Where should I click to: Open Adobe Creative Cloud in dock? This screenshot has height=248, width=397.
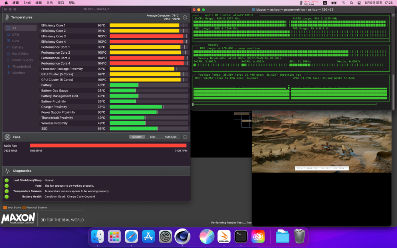coord(258,236)
